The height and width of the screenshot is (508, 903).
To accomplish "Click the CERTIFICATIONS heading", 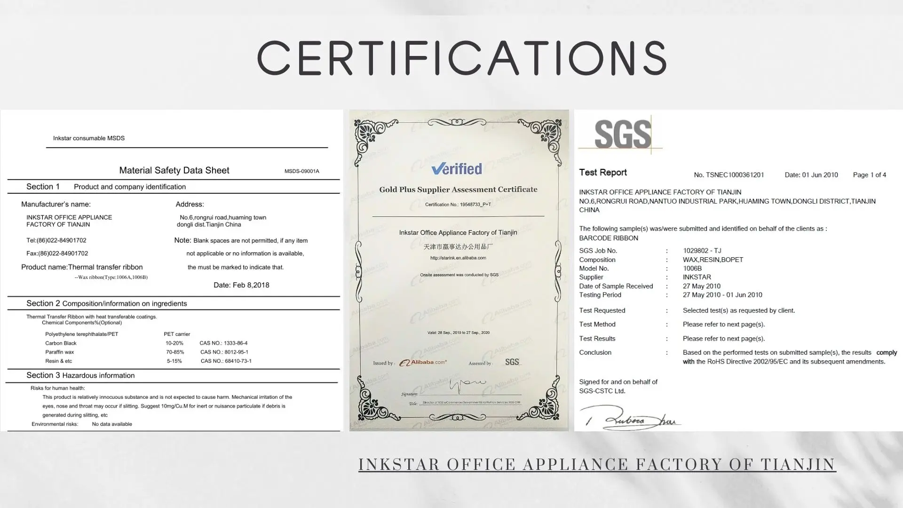I will tap(462, 58).
